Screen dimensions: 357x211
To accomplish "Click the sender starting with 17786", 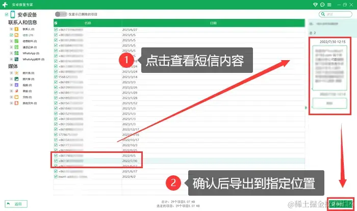I will 68,135.
